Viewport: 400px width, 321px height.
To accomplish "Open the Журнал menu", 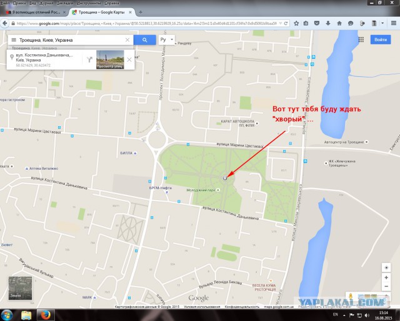I will click(46, 3).
